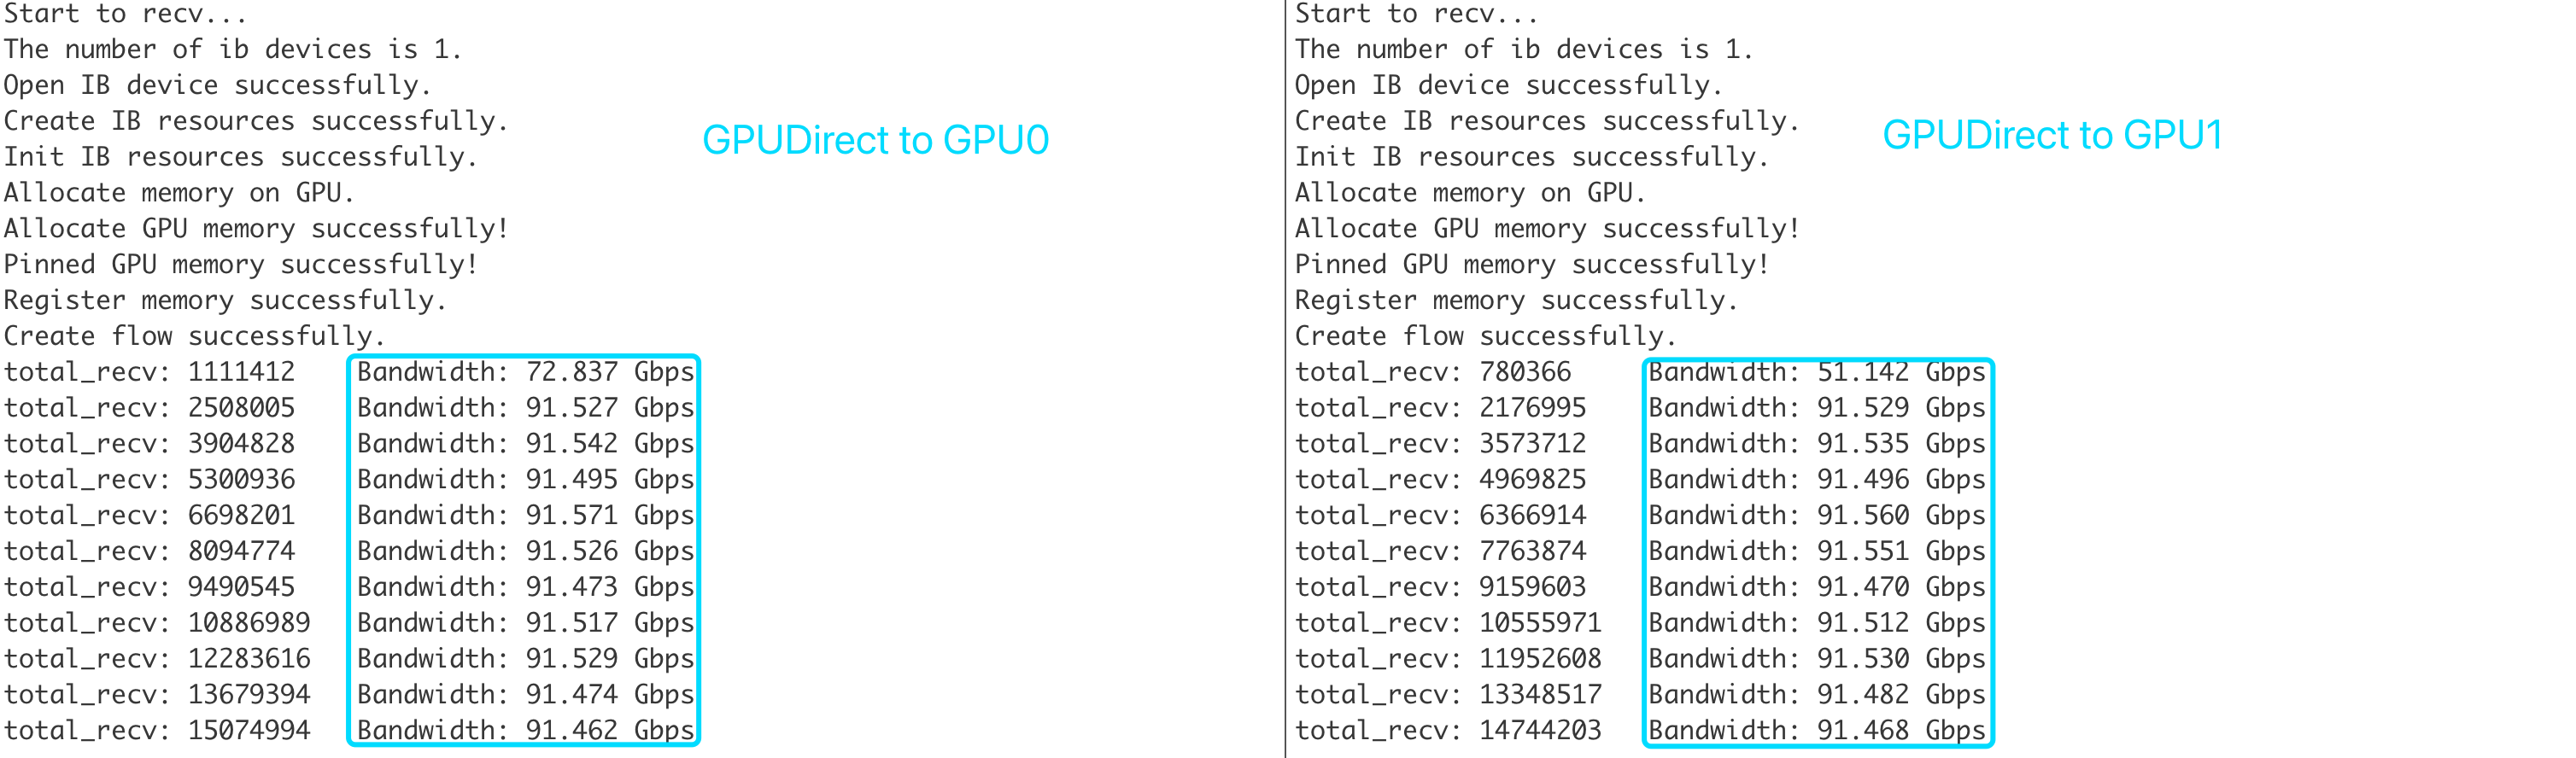Click the 91.542 Gbps bandwidth entry
This screenshot has height=758, width=2576.
pos(525,443)
